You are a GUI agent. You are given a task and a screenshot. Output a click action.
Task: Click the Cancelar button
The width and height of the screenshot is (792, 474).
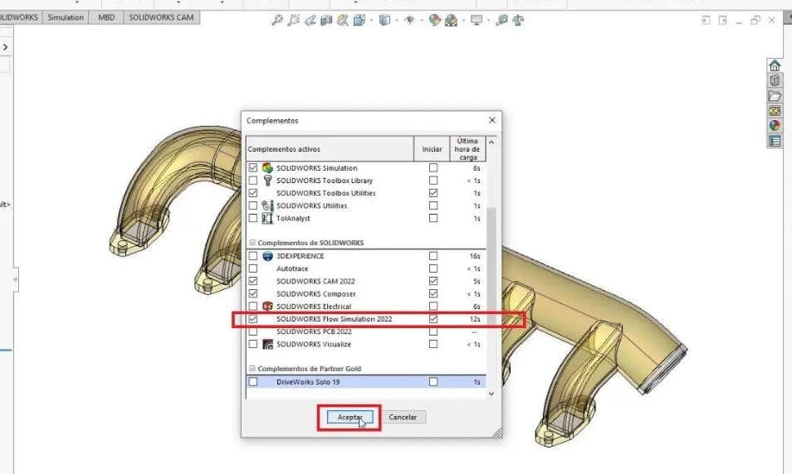coord(403,418)
